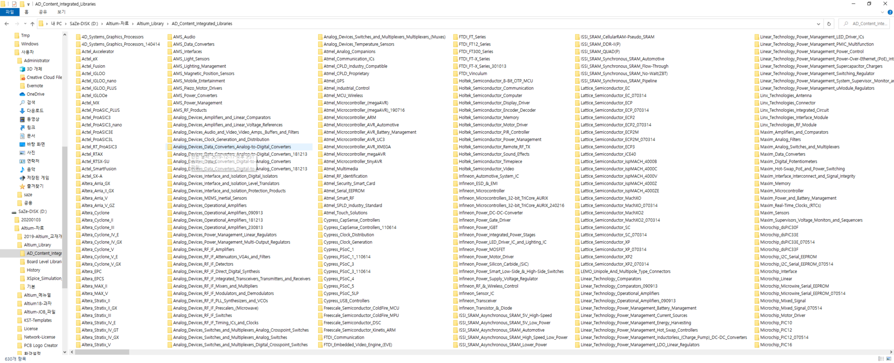Select OneDrive in the navigation pane
The height and width of the screenshot is (363, 894).
coord(35,94)
